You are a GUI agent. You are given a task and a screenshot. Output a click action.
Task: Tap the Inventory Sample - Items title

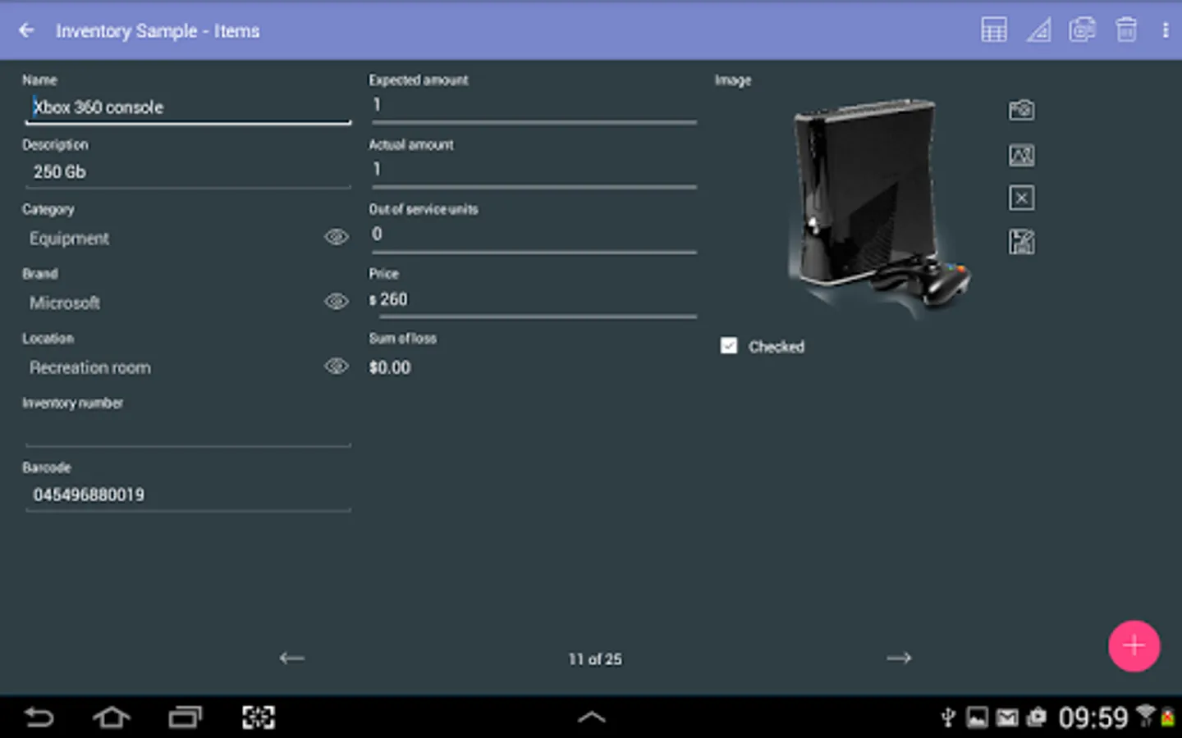point(158,31)
